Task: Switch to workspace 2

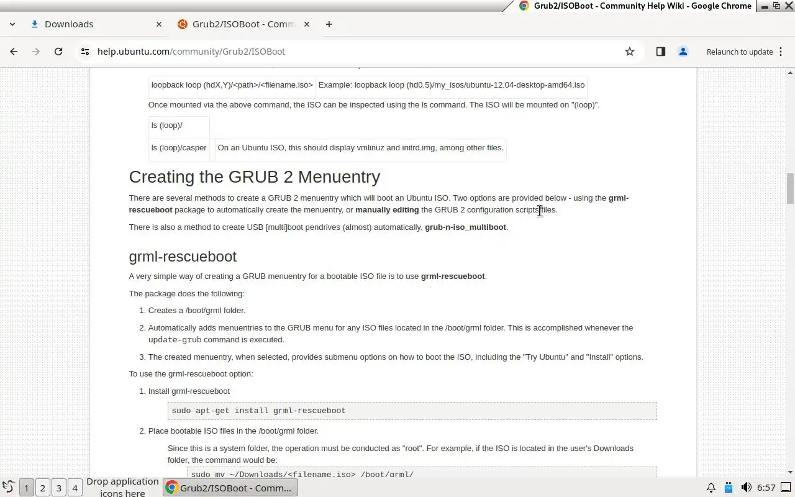Action: [42, 488]
